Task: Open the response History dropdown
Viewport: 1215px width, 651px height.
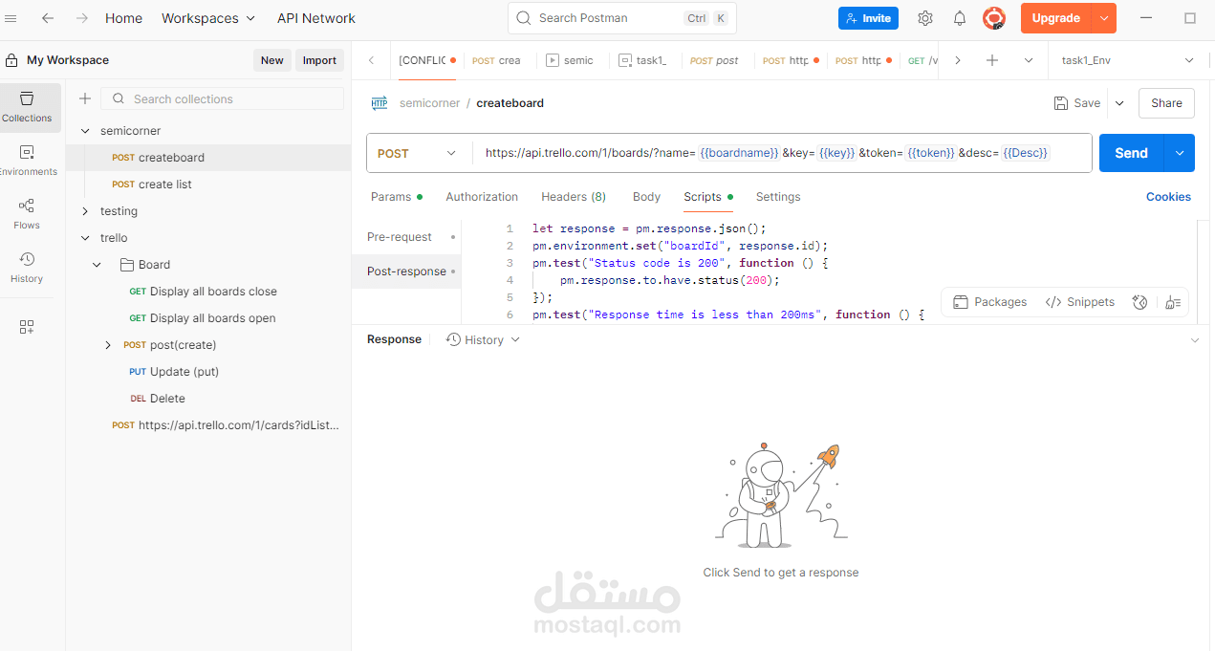Action: click(484, 339)
